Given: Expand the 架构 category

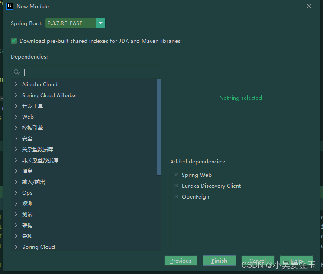Looking at the screenshot, I should [x=16, y=225].
